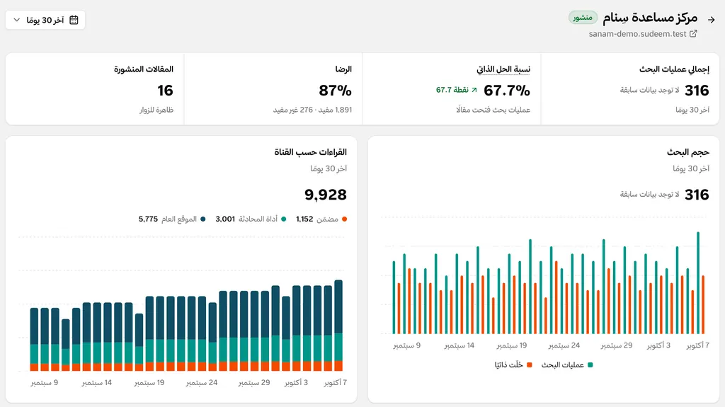The height and width of the screenshot is (407, 725).
Task: Open the آخر 30 يومًا date range dropdown
Action: pyautogui.click(x=45, y=20)
